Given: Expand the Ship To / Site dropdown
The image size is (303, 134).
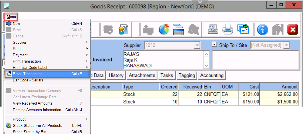Looking at the screenshot, I should click(286, 45).
